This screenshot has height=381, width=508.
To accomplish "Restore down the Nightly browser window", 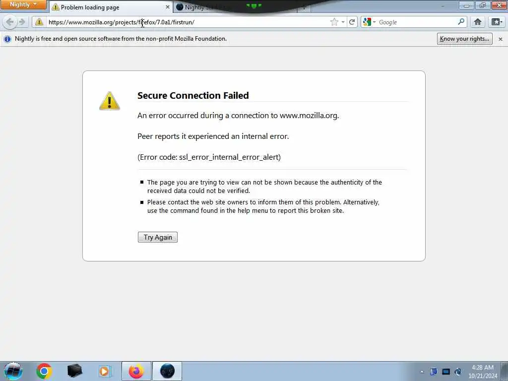I will tap(482, 5).
